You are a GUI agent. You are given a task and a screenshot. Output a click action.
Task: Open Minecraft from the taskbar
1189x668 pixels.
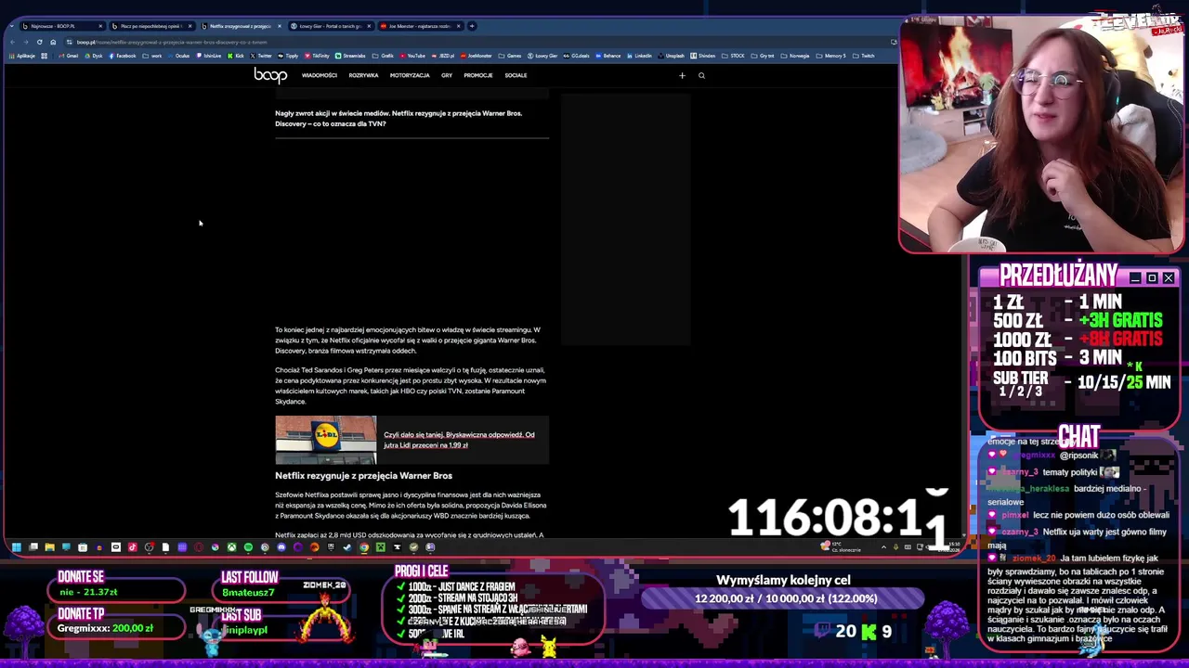point(380,547)
